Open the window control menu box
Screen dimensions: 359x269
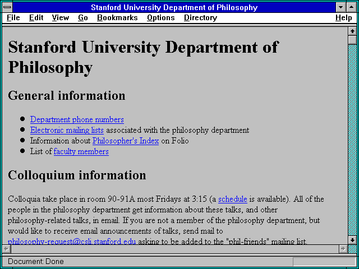7,7
